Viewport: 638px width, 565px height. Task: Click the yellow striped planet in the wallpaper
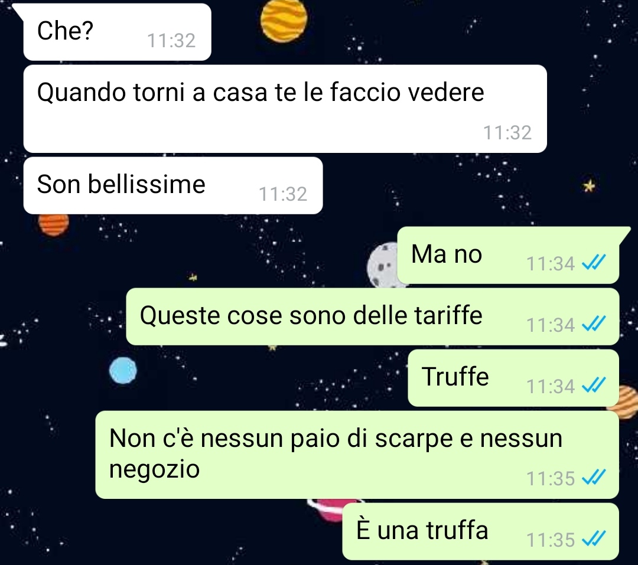pos(284,19)
